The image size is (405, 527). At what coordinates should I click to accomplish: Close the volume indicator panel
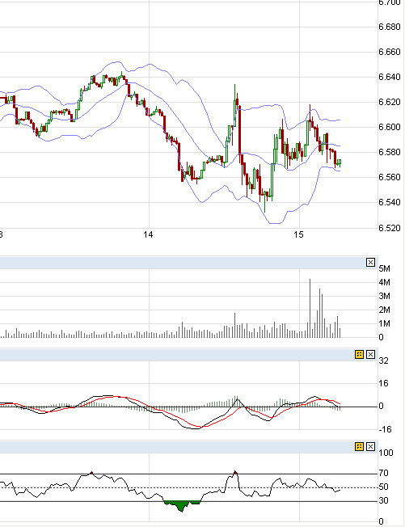[x=370, y=263]
